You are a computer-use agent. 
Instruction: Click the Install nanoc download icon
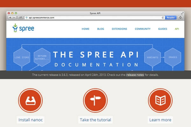pos(31,100)
